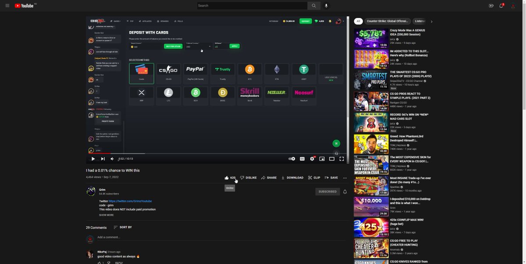Skip to next video

[x=103, y=159]
